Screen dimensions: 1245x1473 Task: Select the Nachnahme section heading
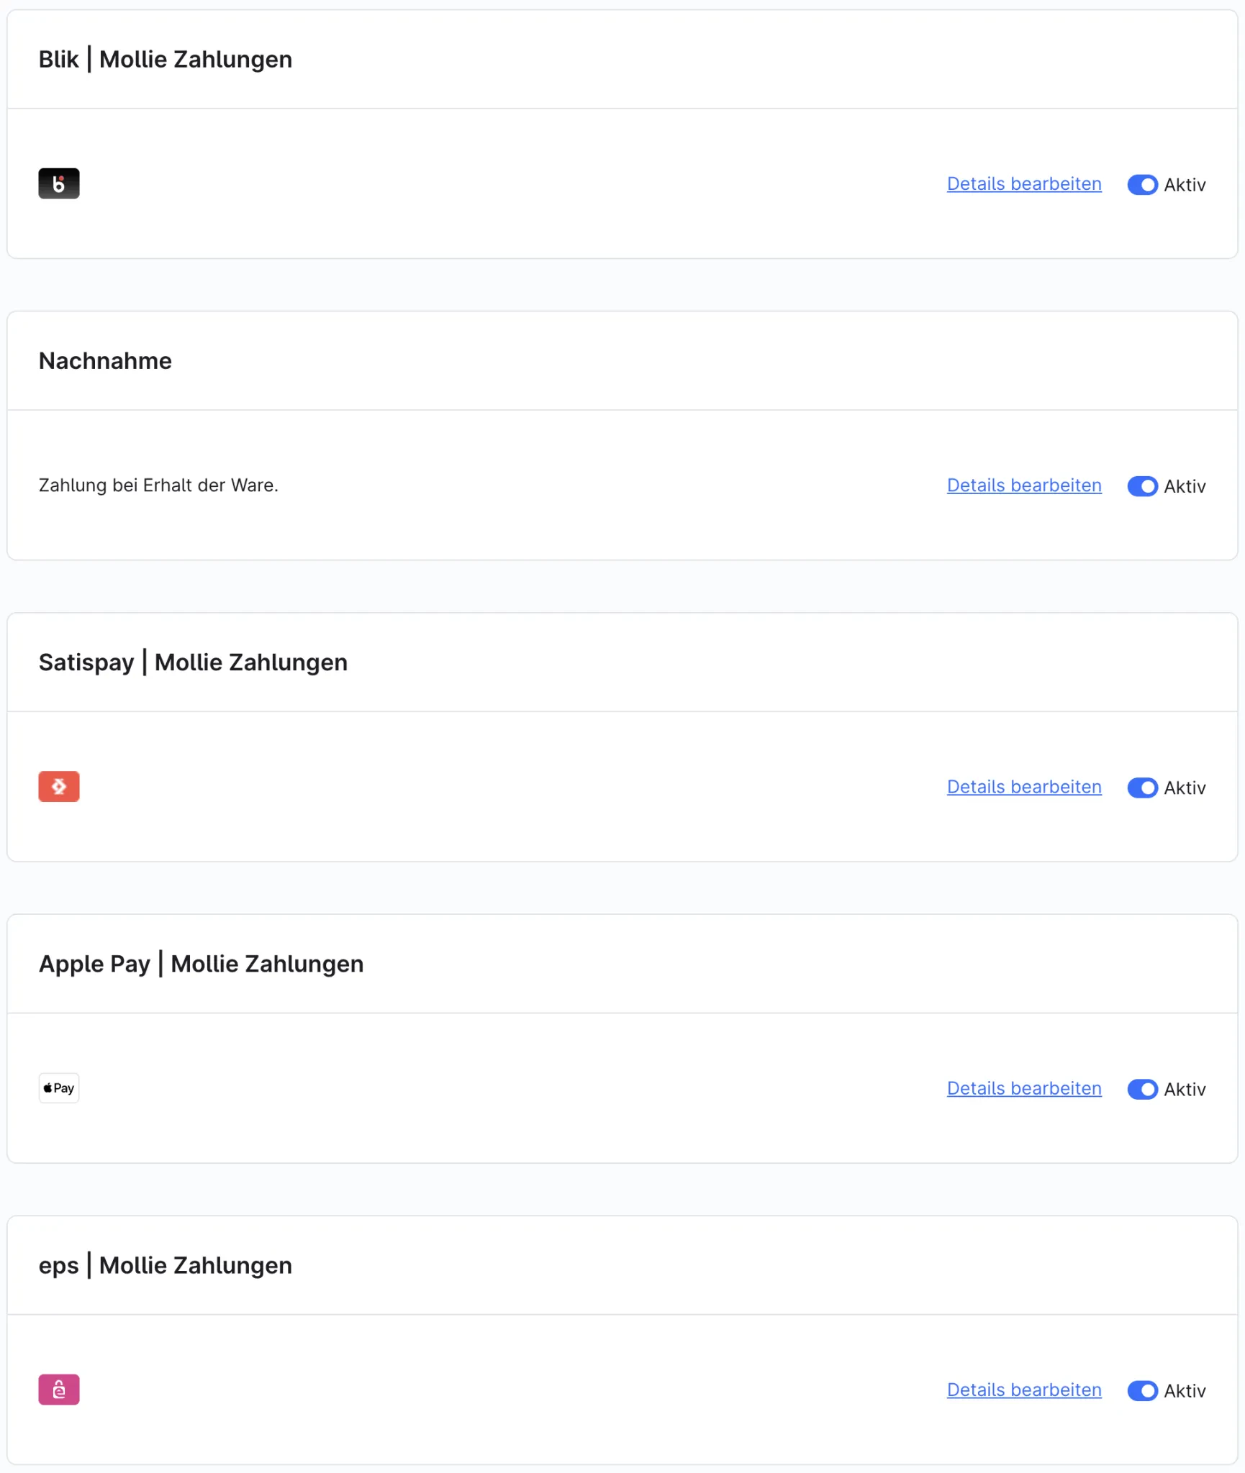click(x=105, y=360)
